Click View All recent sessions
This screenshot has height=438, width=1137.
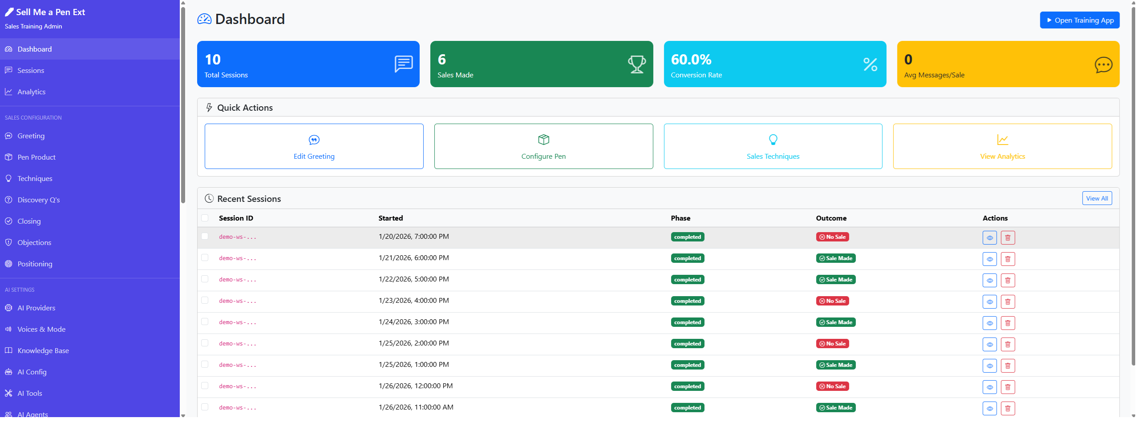coord(1097,198)
